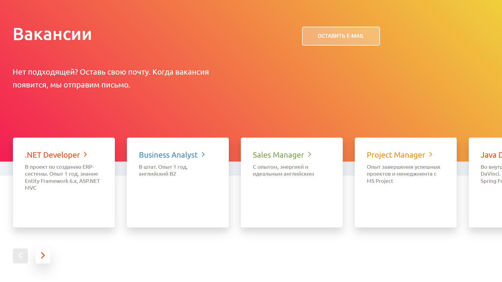Image resolution: width=502 pixels, height=282 pixels.
Task: Click the 'MS Project' description under Project Manager
Action: (x=380, y=181)
